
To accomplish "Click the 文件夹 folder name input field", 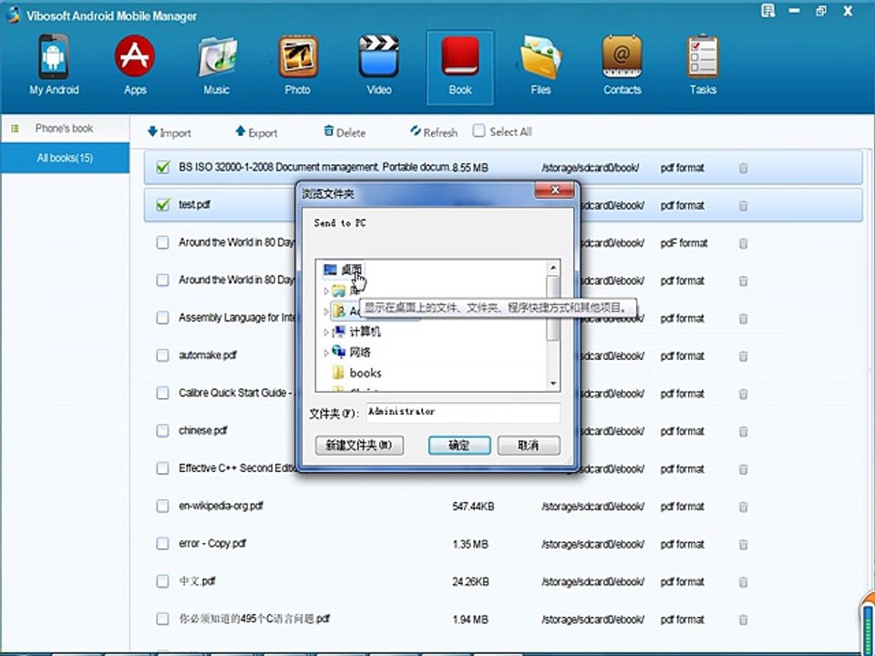I will (463, 413).
